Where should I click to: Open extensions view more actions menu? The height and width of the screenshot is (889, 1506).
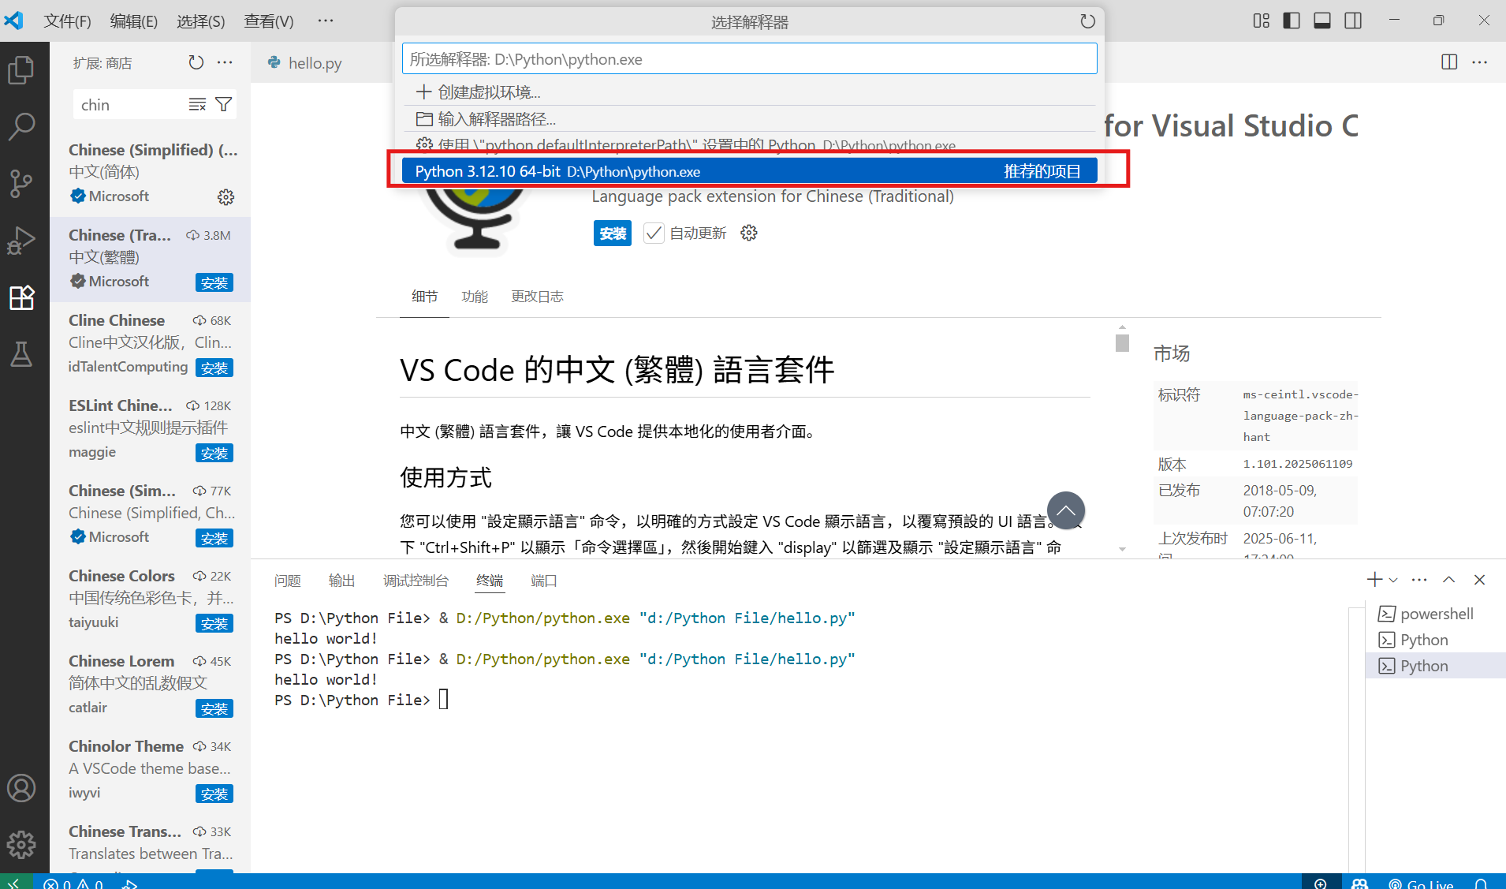pos(225,62)
